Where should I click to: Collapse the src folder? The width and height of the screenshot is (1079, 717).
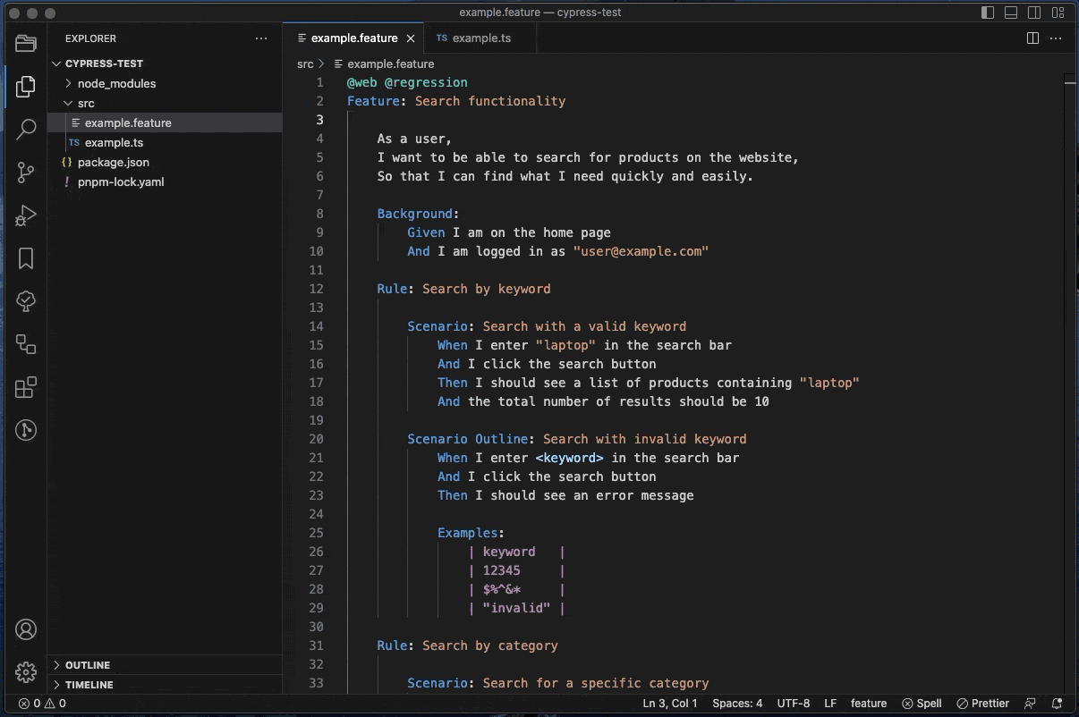click(166, 103)
